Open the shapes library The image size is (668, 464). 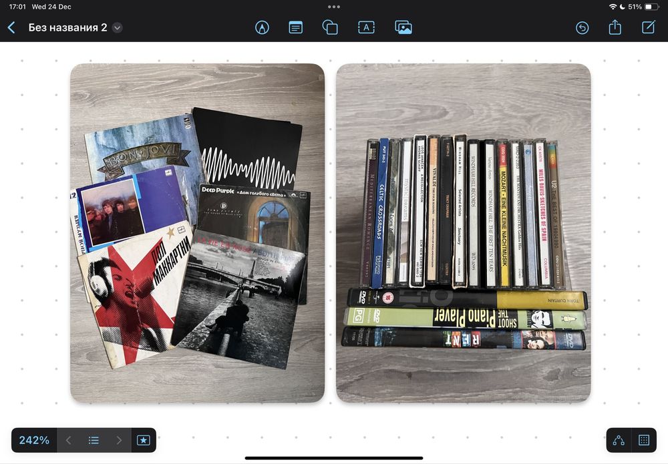(330, 27)
